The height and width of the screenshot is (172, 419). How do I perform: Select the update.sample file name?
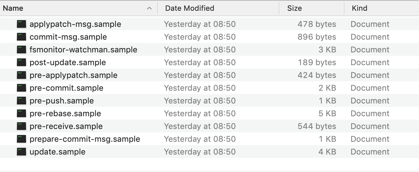click(x=57, y=152)
